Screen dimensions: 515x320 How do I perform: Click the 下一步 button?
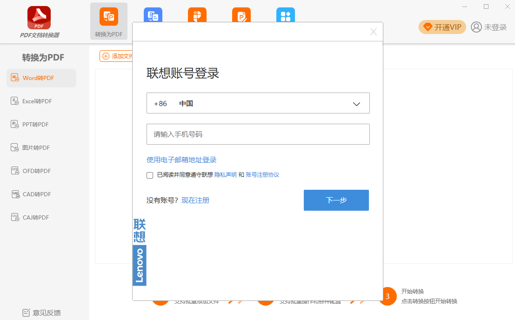click(x=336, y=200)
